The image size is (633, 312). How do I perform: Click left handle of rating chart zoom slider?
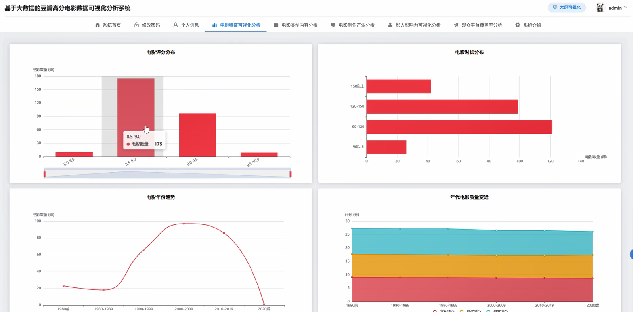point(45,174)
